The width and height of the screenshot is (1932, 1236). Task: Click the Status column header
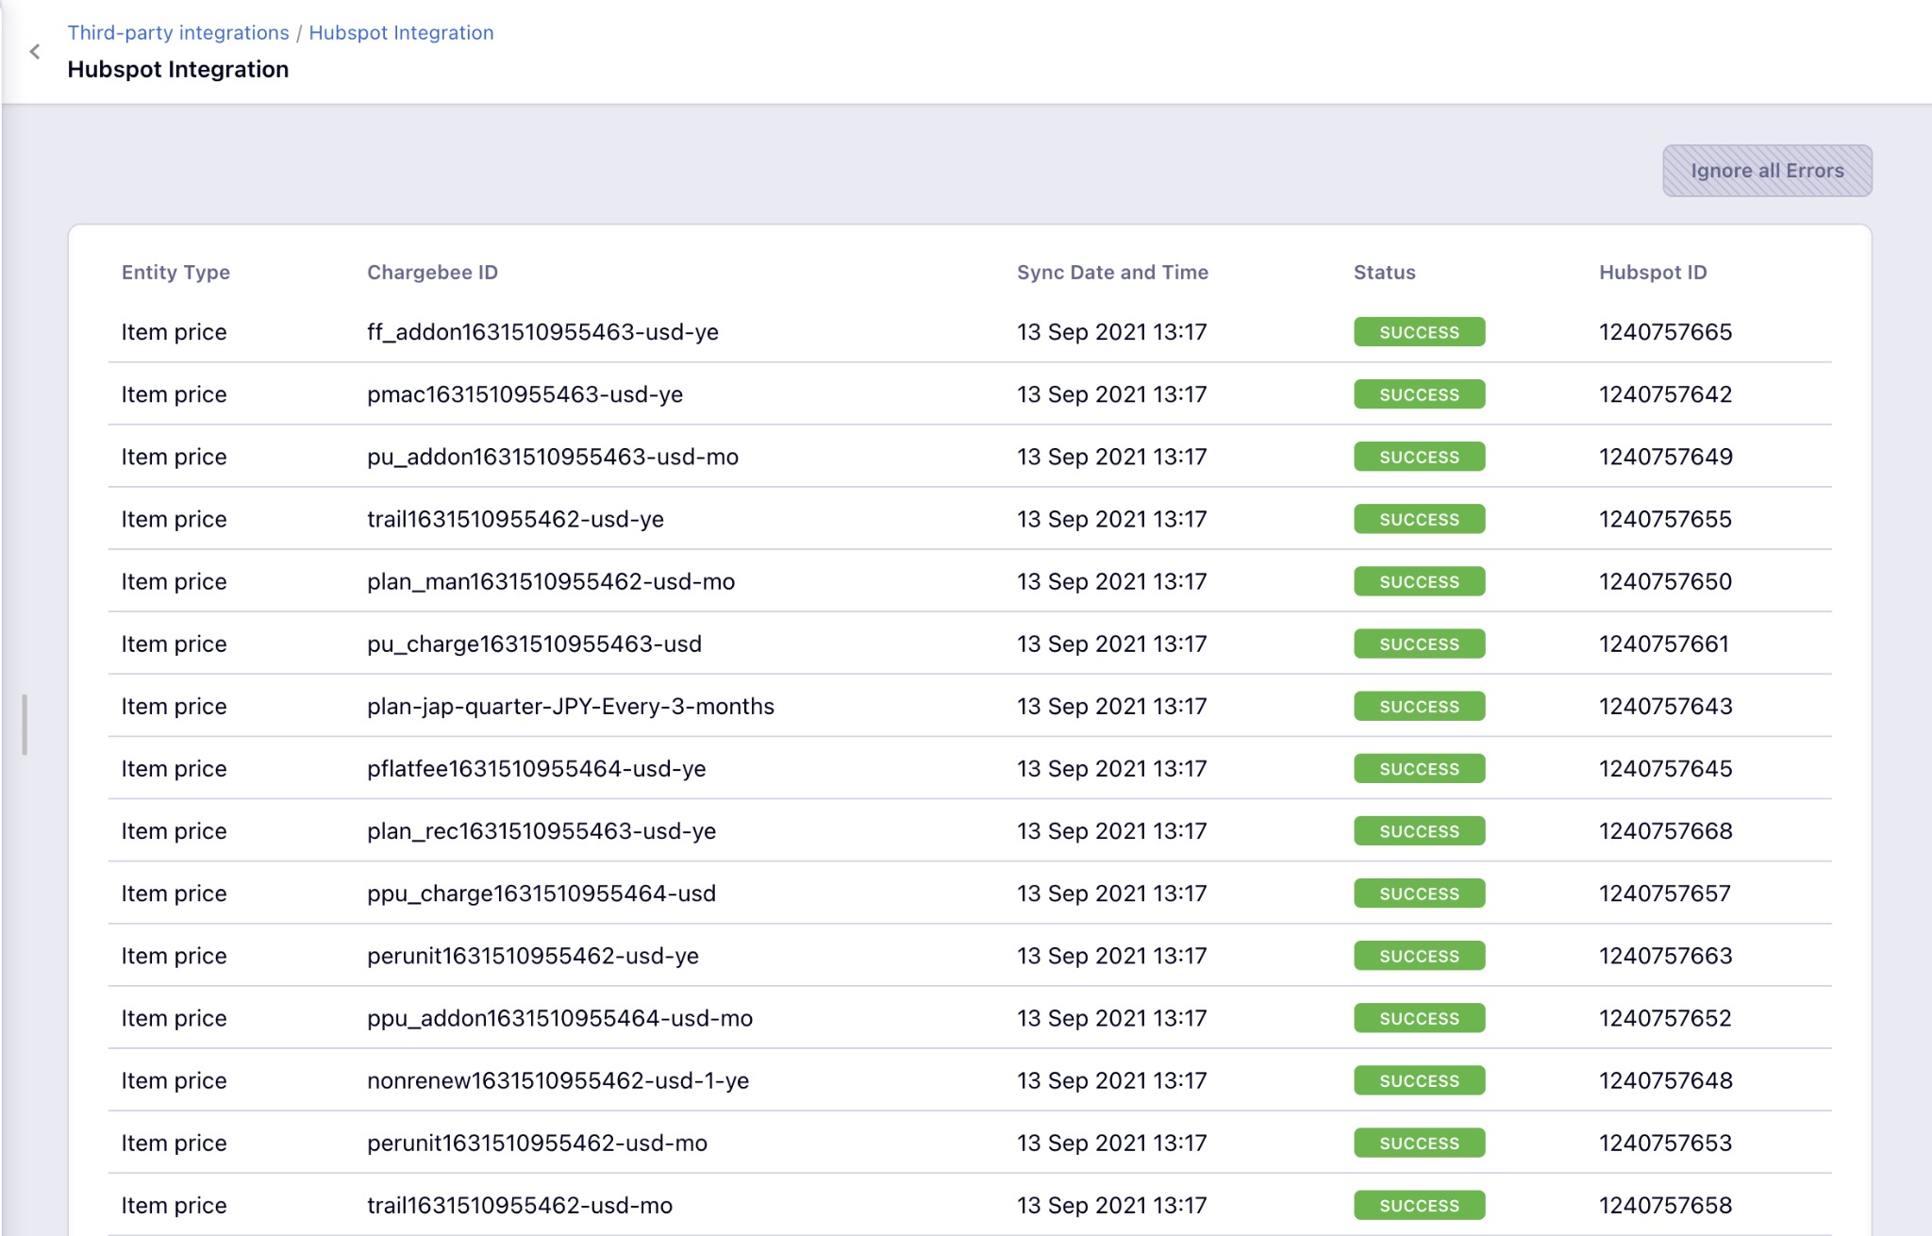pos(1384,273)
